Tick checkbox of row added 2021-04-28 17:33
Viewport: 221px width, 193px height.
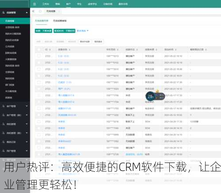(39, 121)
